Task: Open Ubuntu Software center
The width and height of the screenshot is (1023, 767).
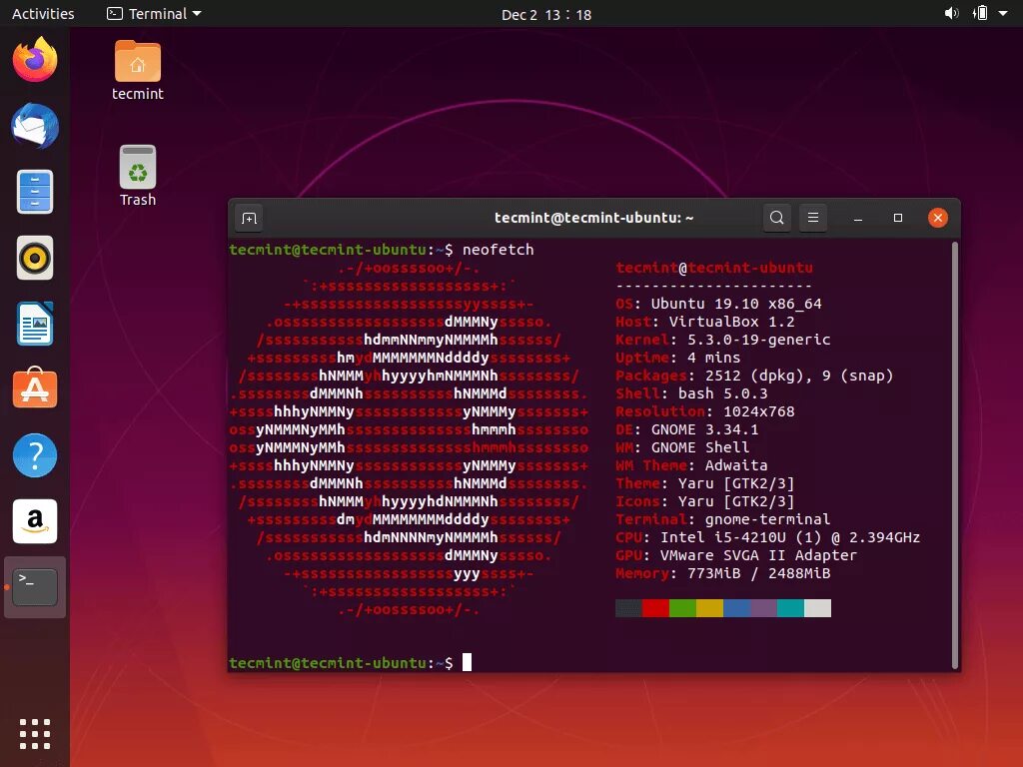Action: pos(35,388)
